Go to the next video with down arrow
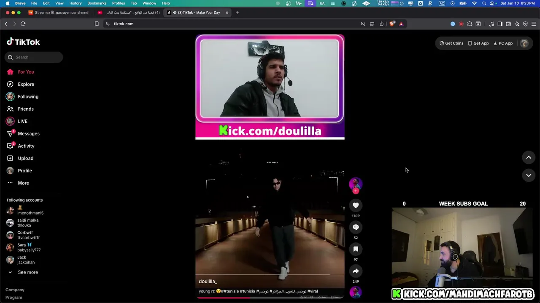This screenshot has width=540, height=303. click(x=529, y=175)
